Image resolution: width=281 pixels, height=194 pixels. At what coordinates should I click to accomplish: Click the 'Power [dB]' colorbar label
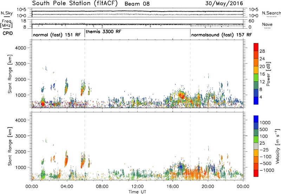(x=268, y=74)
